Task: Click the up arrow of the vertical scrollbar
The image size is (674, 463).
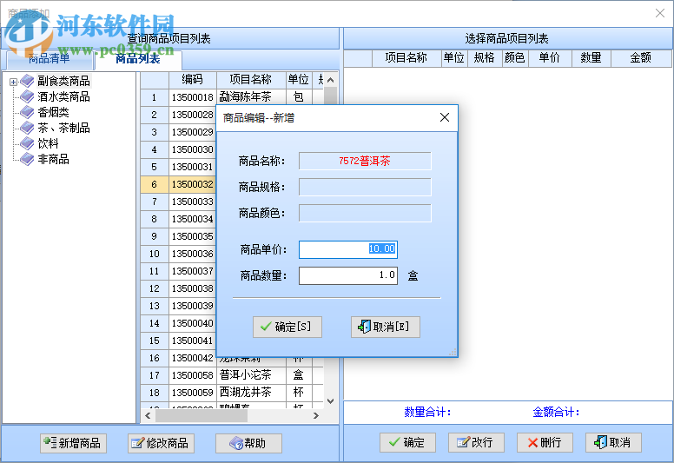Action: (x=330, y=80)
